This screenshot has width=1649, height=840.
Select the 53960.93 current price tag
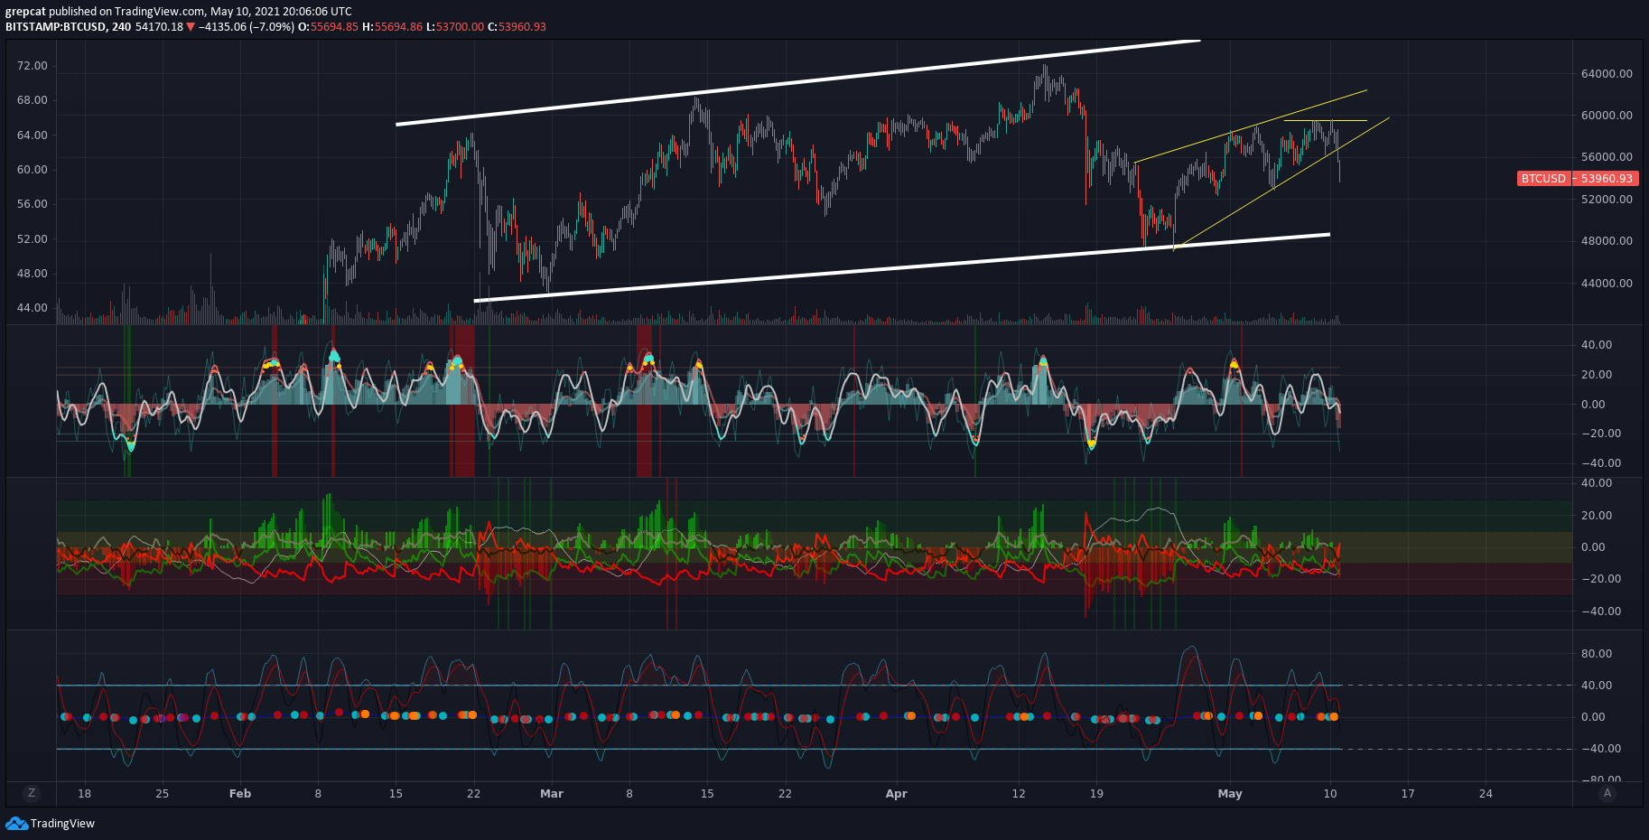pos(1607,178)
